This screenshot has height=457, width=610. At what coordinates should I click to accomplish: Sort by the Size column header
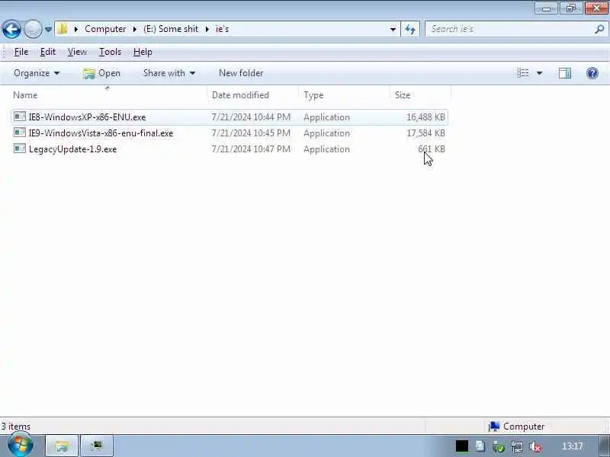pos(420,95)
